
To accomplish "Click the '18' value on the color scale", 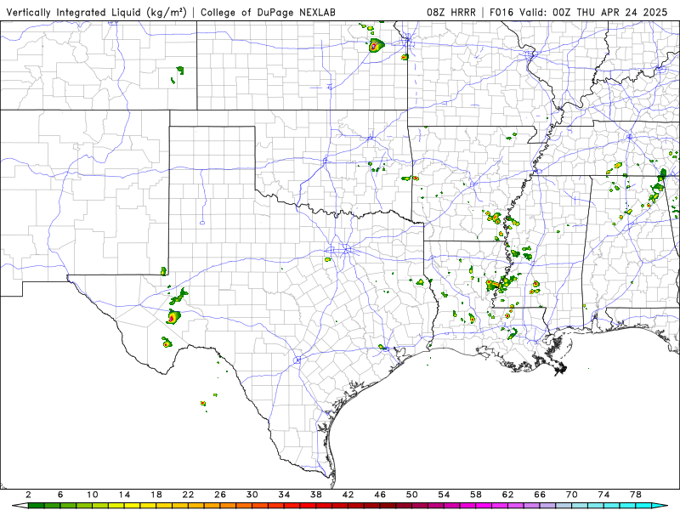I will pyautogui.click(x=156, y=495).
